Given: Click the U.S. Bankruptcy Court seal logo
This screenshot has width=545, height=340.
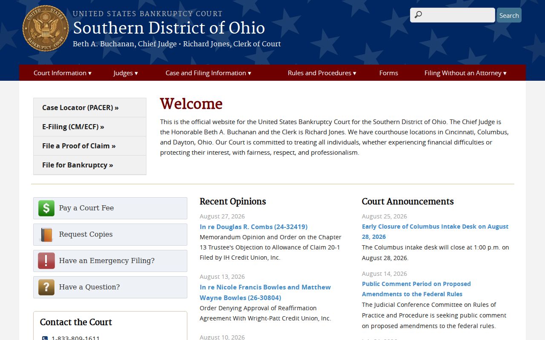Looking at the screenshot, I should (x=46, y=28).
